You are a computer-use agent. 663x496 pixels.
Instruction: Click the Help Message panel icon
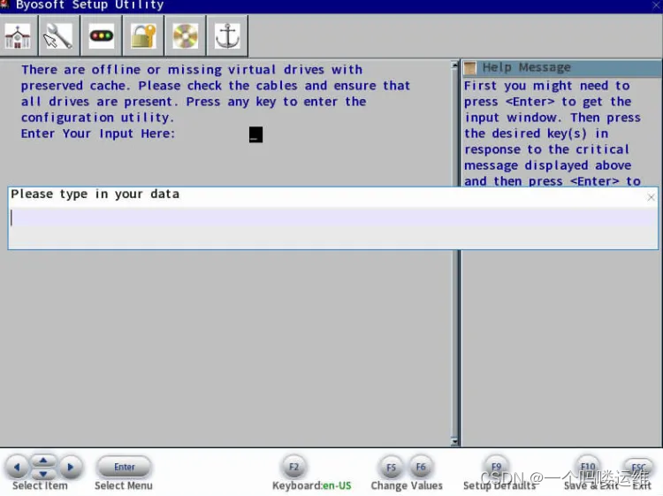pos(469,68)
